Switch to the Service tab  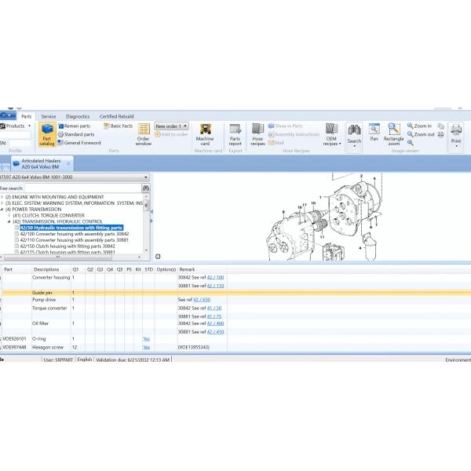49,116
